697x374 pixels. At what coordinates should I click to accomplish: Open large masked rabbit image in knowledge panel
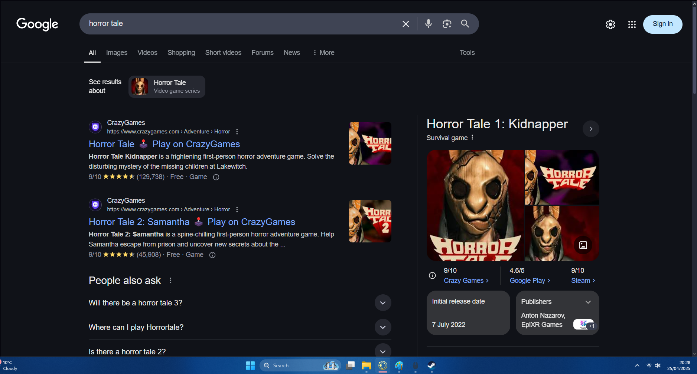pyautogui.click(x=475, y=205)
